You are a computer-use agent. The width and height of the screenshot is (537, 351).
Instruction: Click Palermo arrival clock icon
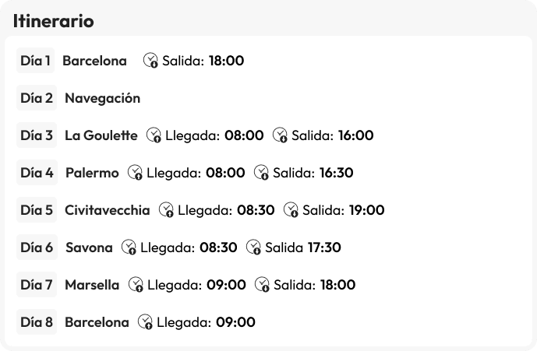pos(136,173)
